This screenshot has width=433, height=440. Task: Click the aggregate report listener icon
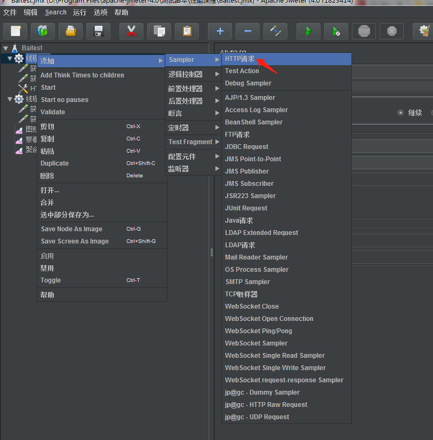pos(19,151)
